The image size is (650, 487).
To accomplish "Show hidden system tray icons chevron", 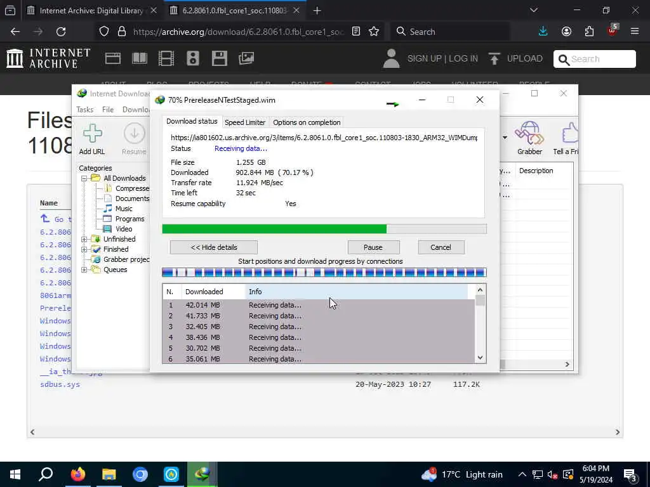I will [x=522, y=474].
